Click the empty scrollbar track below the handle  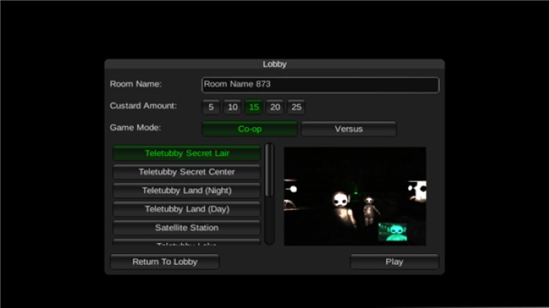(269, 219)
